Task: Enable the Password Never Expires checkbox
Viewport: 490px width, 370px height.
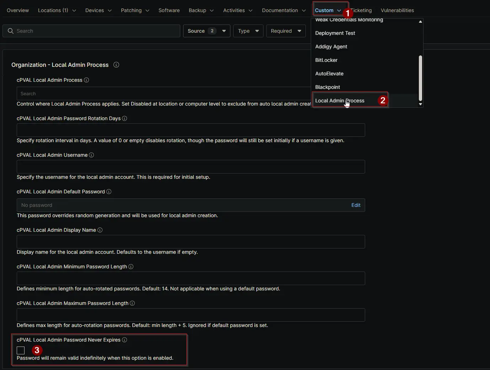Action: (21, 350)
